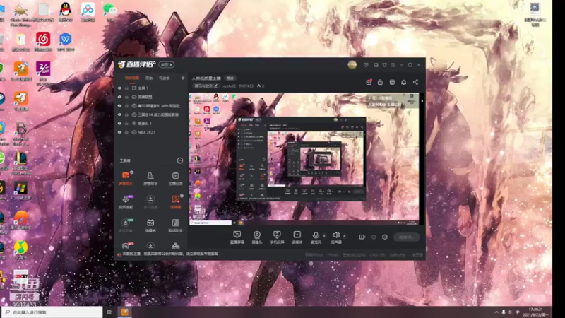Click the orange app icon on taskbar
The image size is (565, 318).
(125, 312)
